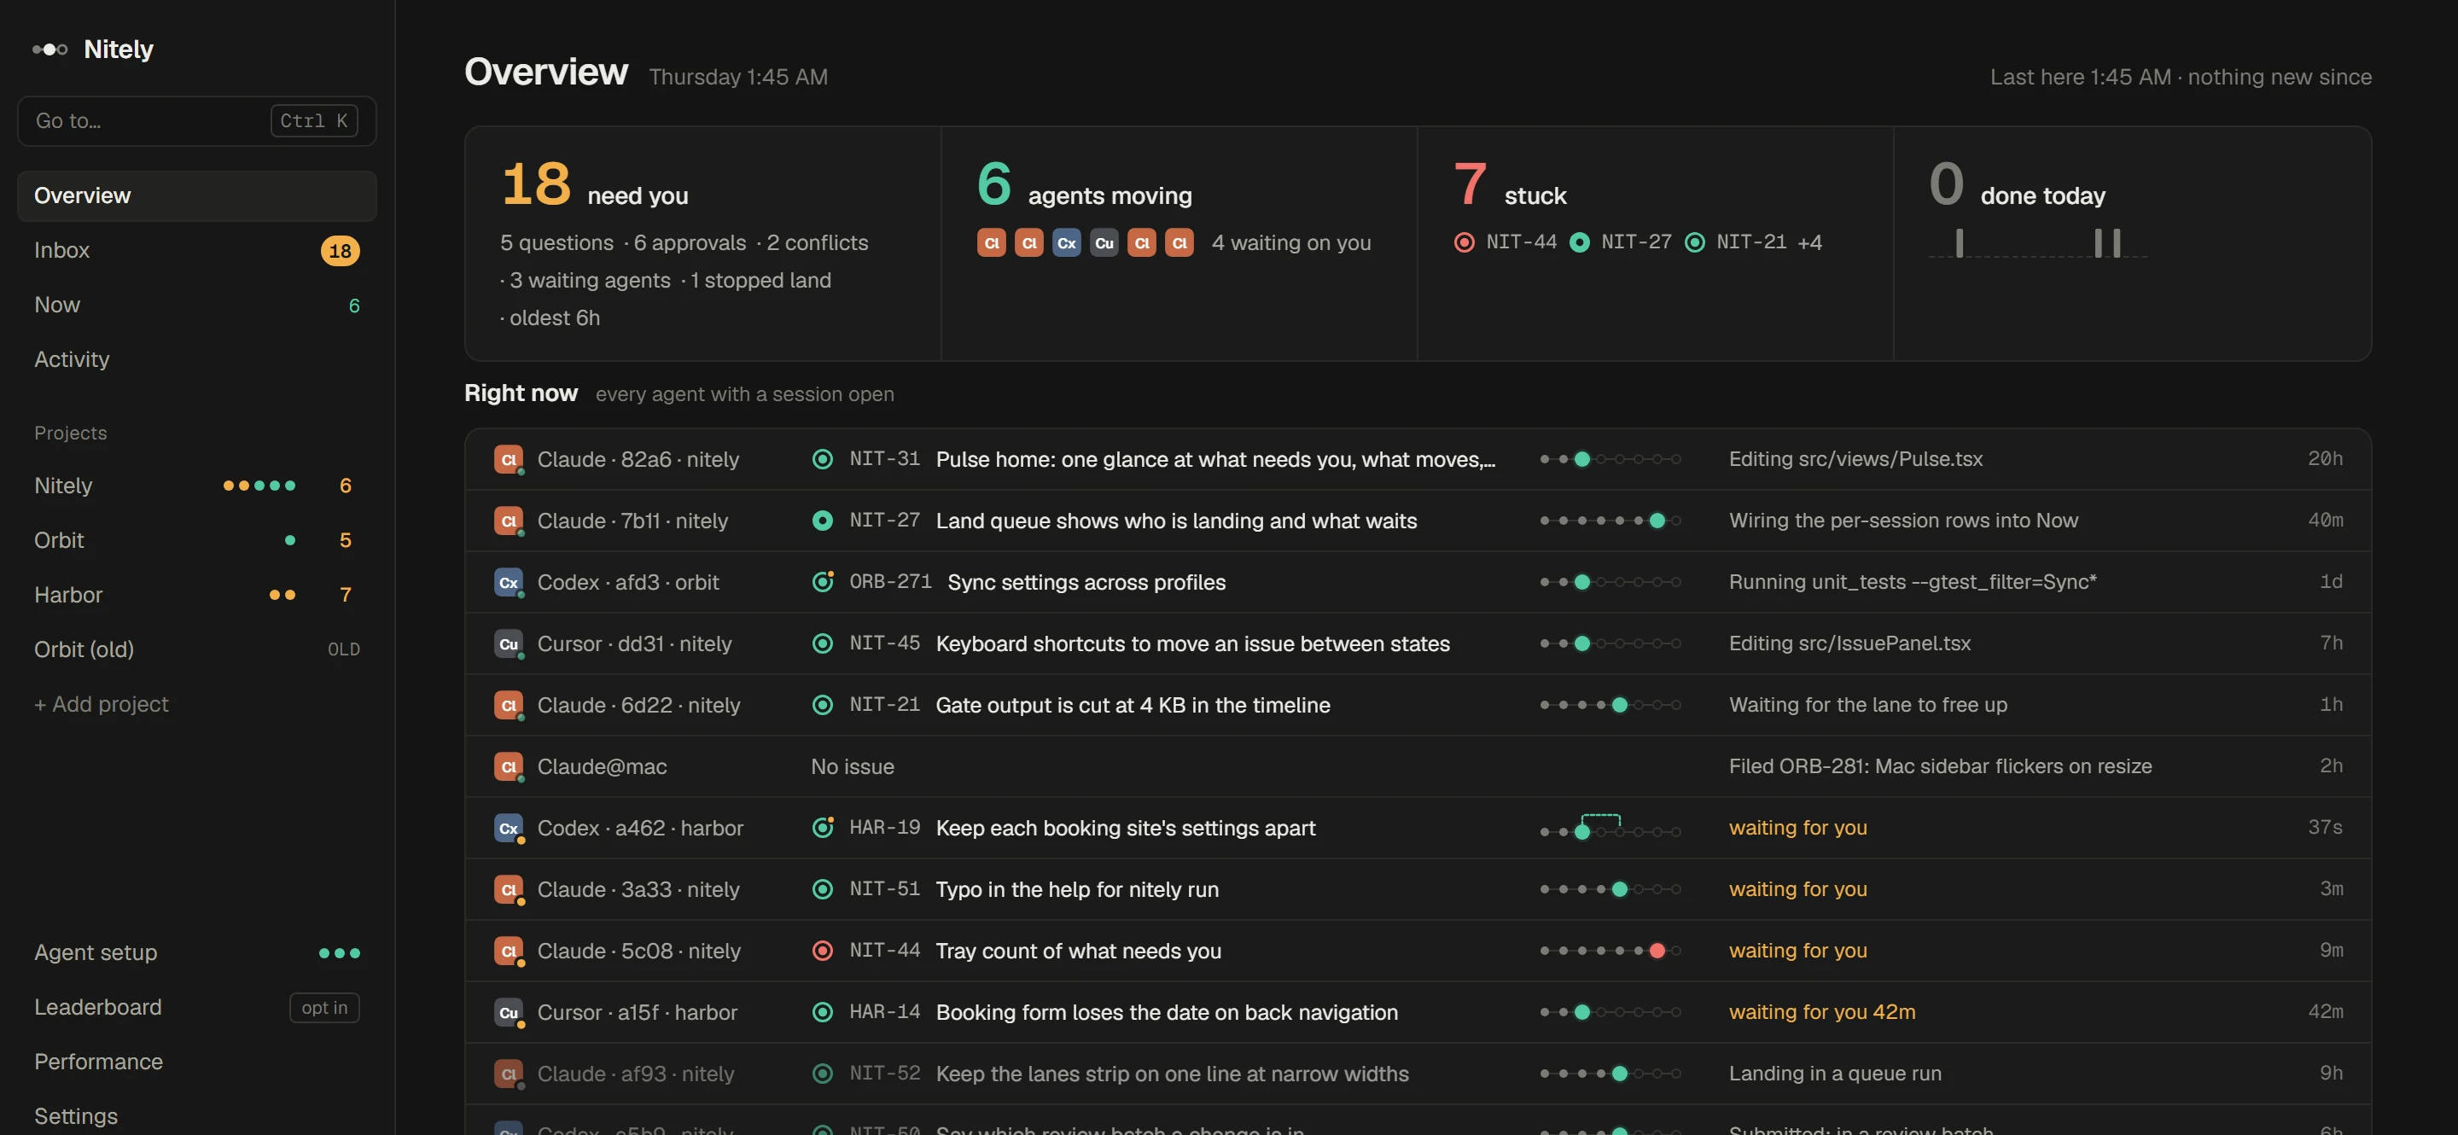Open the Inbox with 18 items
The width and height of the screenshot is (2458, 1135).
click(196, 250)
